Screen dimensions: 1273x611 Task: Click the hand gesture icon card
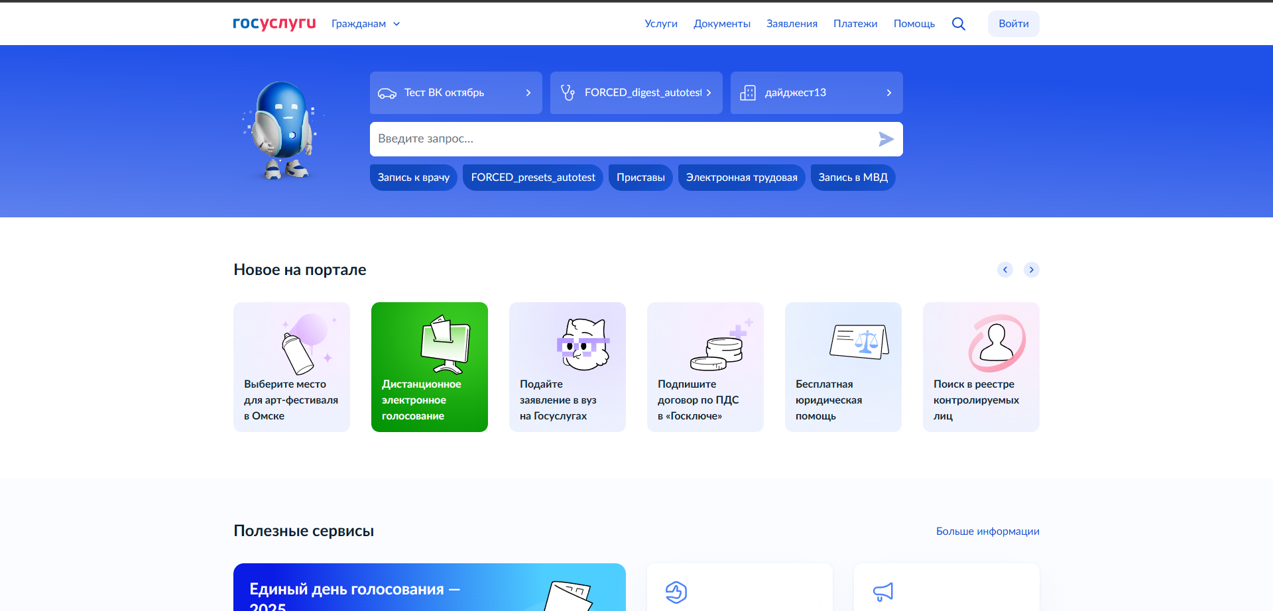676,592
